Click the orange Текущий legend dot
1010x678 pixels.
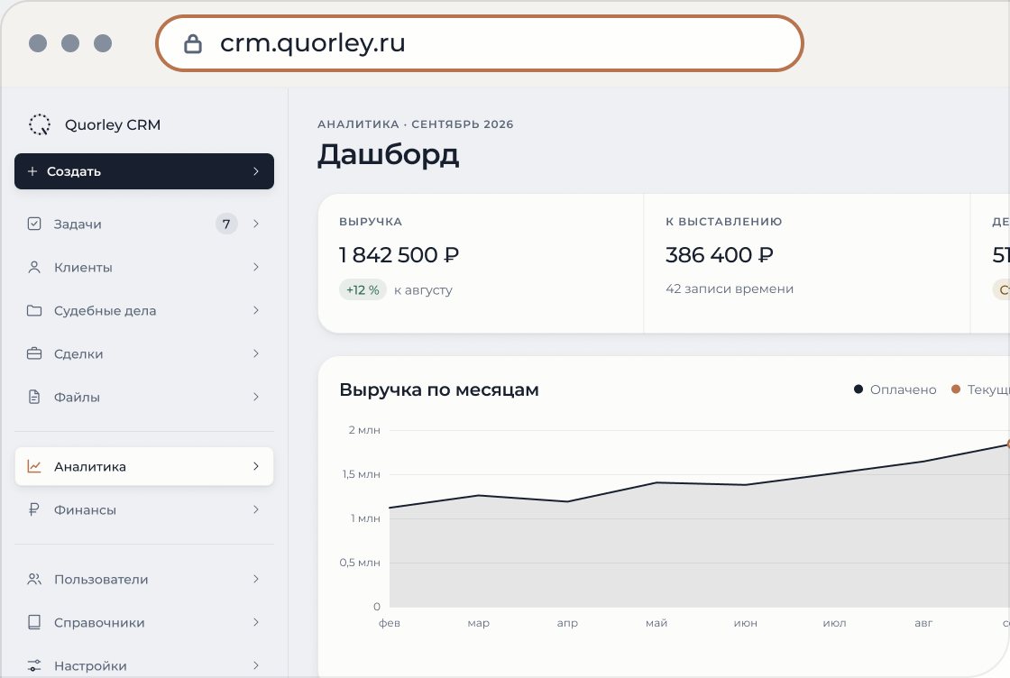coord(956,389)
